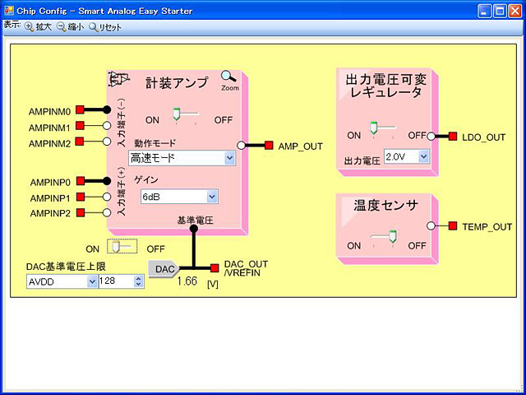This screenshot has height=395, width=526.
Task: Open the AVDD reference voltage dropdown
Action: [x=62, y=281]
